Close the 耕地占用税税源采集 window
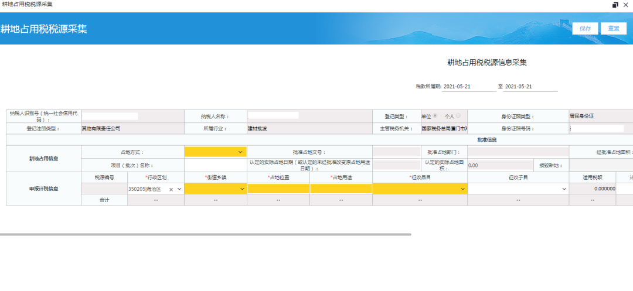The height and width of the screenshot is (291, 633). click(x=626, y=5)
